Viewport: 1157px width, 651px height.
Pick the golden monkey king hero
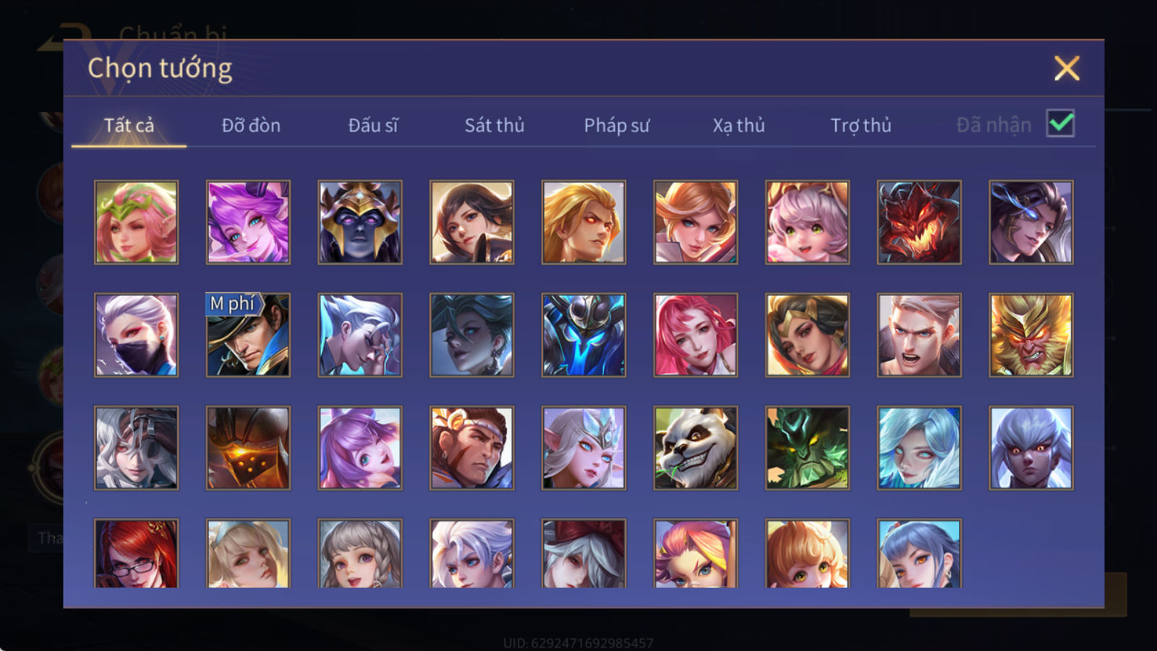(1031, 335)
